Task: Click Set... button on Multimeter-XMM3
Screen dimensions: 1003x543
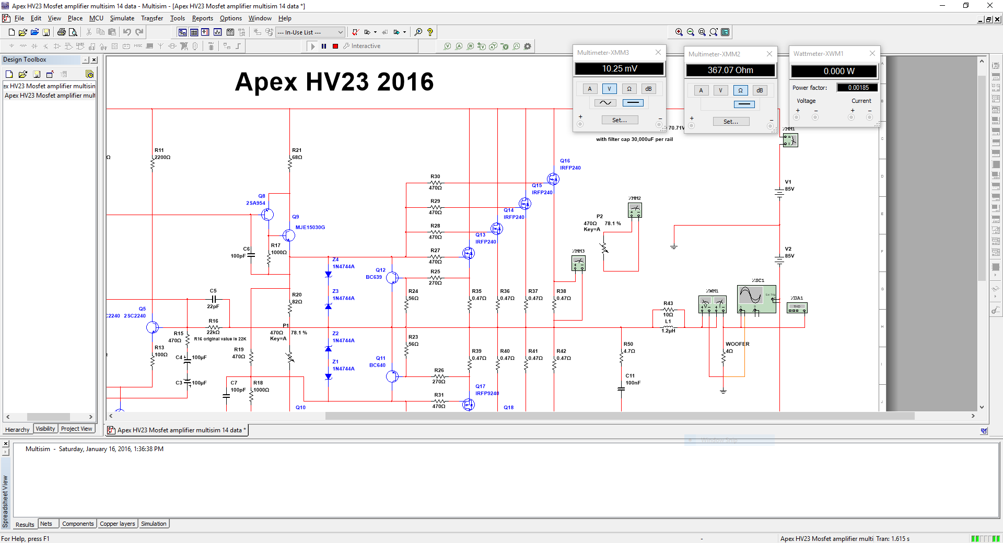Action: 620,120
